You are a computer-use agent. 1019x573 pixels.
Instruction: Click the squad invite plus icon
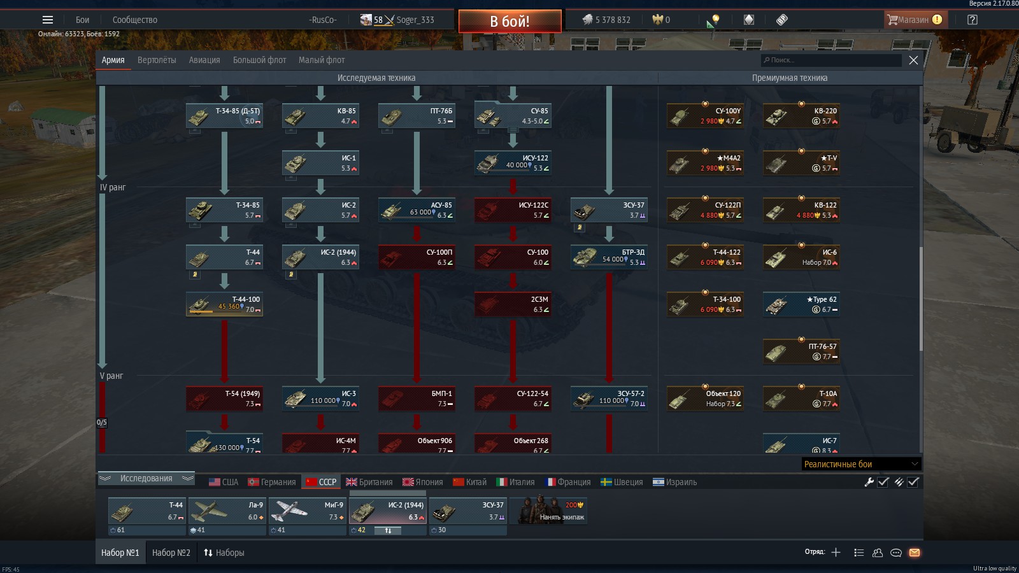(836, 552)
